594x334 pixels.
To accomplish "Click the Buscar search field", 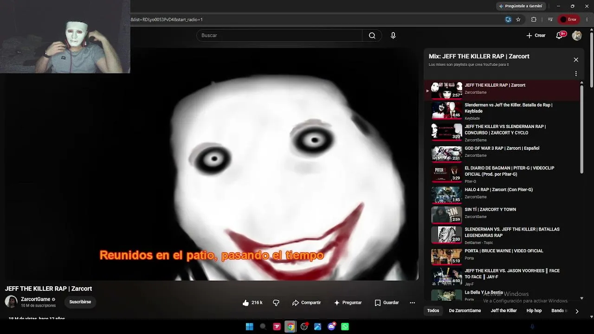I will [x=279, y=36].
